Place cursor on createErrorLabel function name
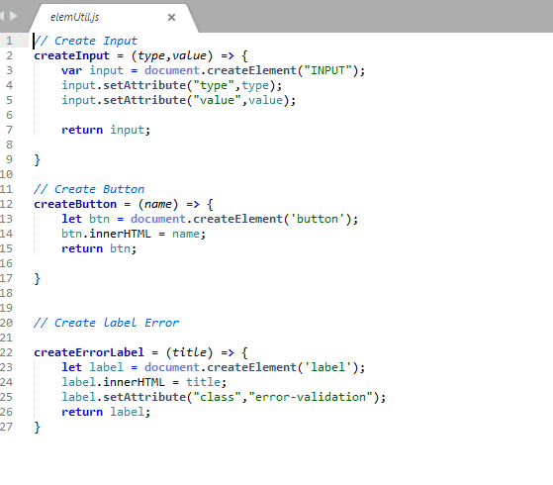553x485 pixels. click(x=89, y=352)
